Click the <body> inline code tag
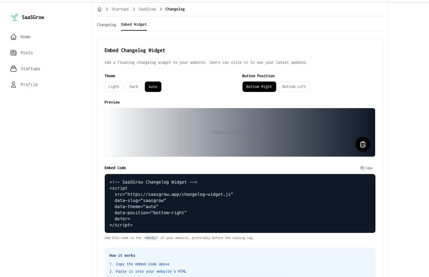The width and height of the screenshot is (429, 277). (151, 238)
